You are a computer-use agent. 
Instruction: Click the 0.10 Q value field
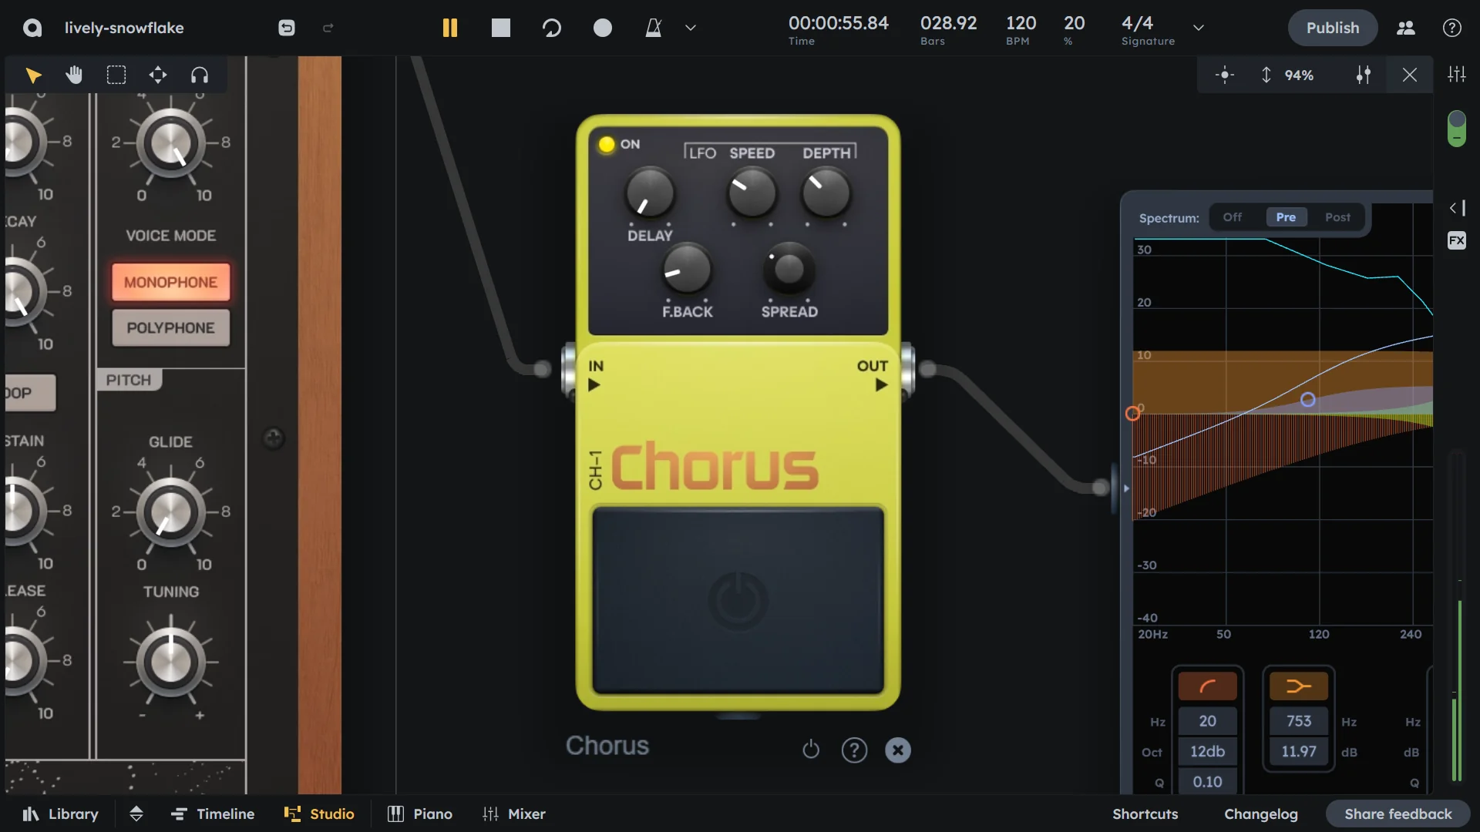point(1207,781)
